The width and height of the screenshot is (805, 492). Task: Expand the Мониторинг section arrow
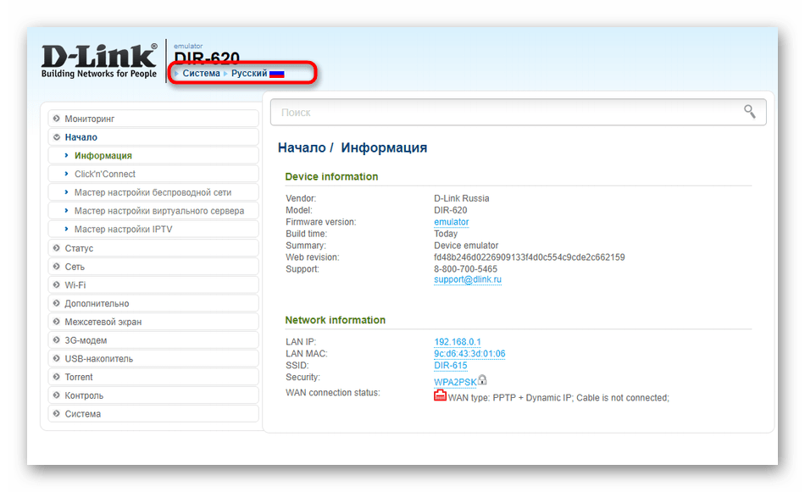click(57, 119)
